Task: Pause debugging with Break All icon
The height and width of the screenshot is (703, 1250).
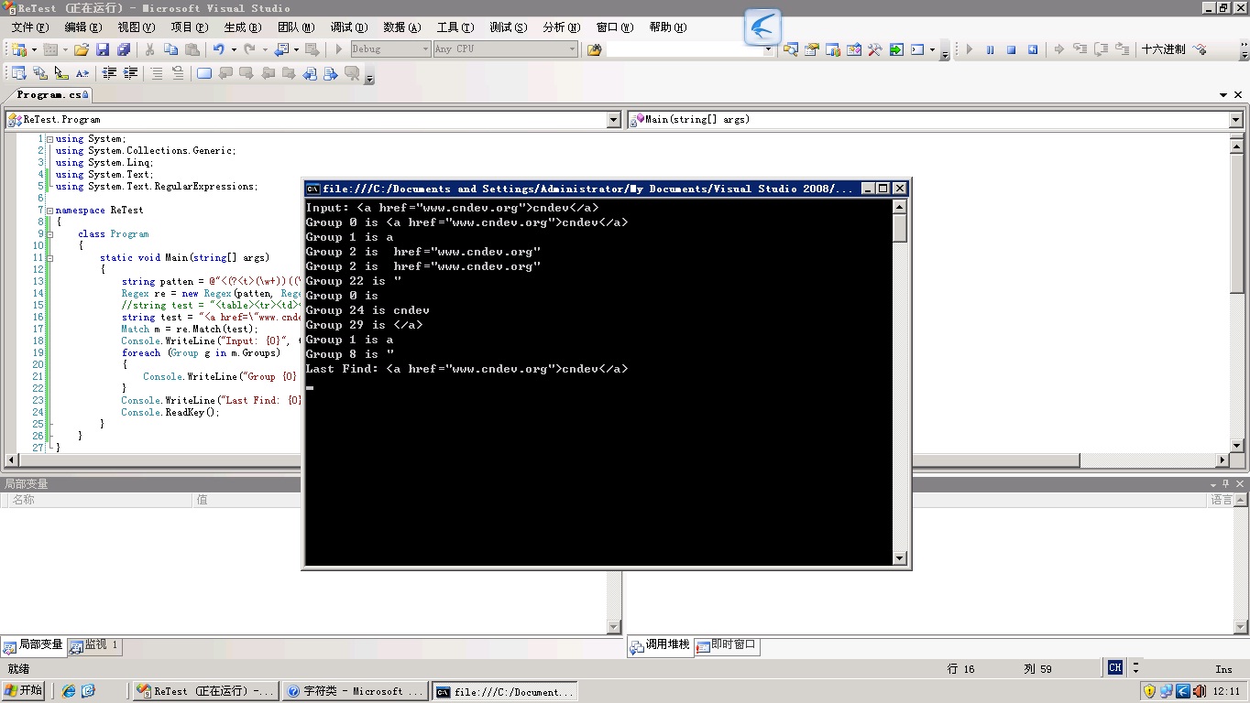Action: (990, 49)
